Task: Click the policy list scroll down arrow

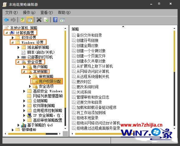Action: click(174, 128)
